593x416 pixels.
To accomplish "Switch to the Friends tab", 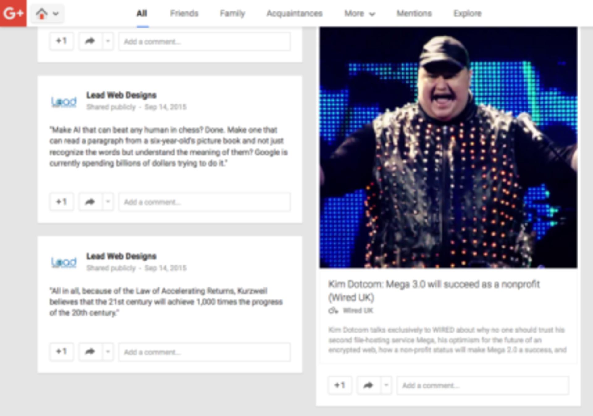I will [x=184, y=13].
